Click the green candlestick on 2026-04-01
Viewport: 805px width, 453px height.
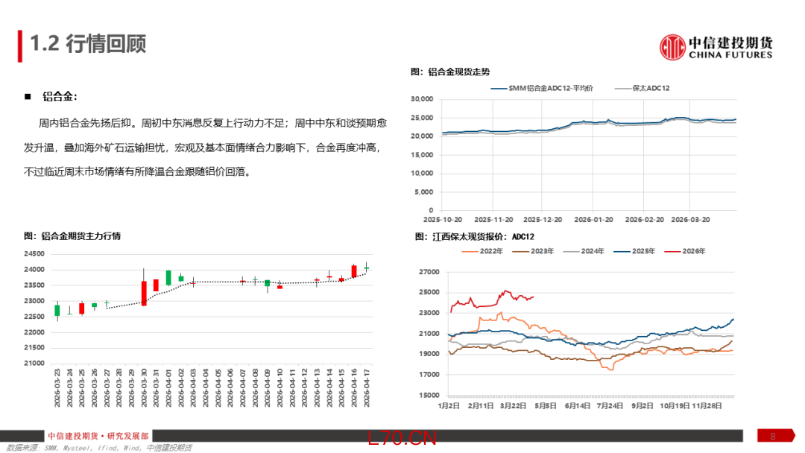[x=168, y=277]
